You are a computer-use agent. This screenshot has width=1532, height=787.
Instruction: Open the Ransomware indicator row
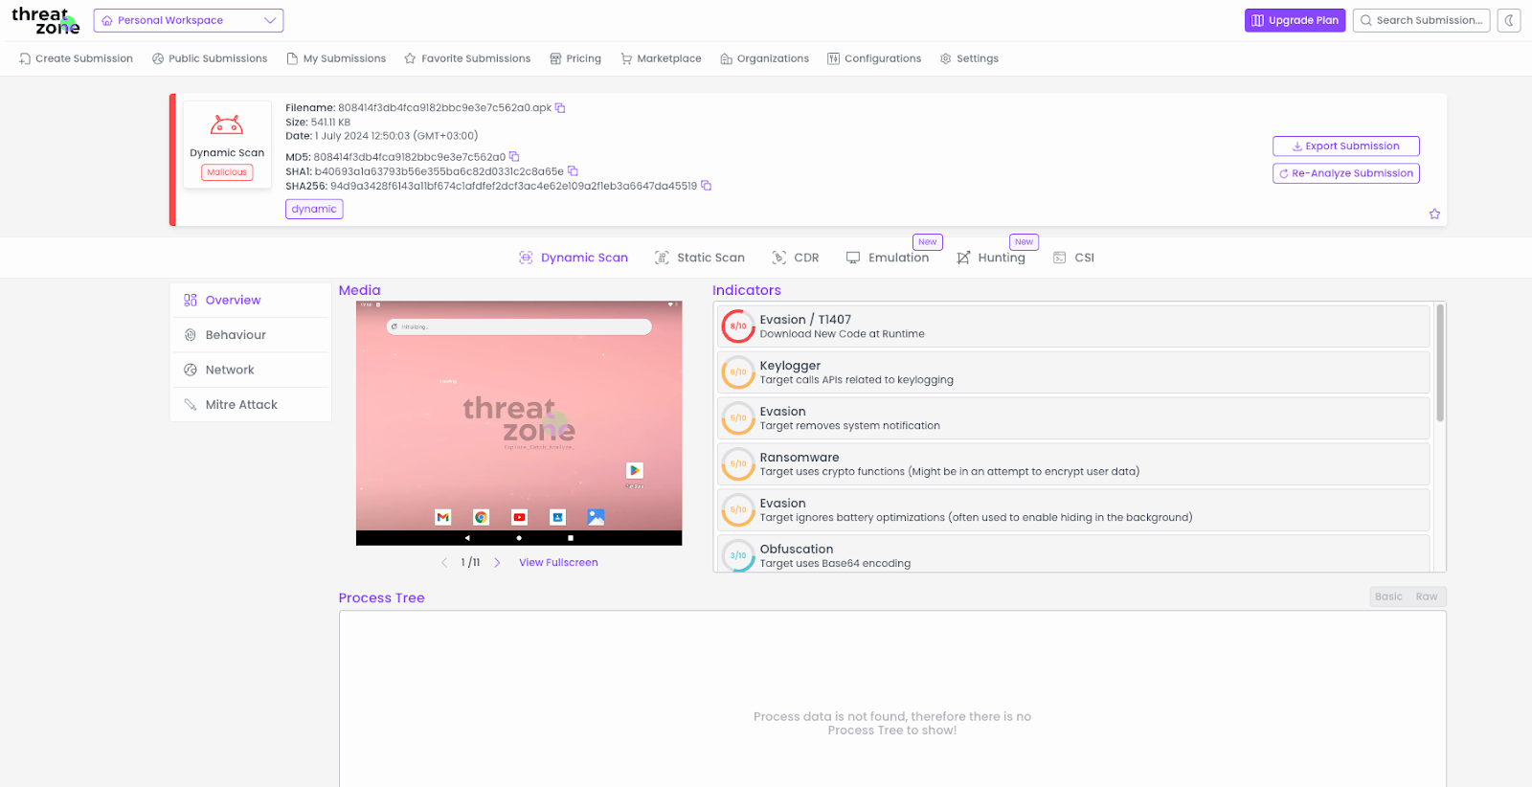point(1073,464)
